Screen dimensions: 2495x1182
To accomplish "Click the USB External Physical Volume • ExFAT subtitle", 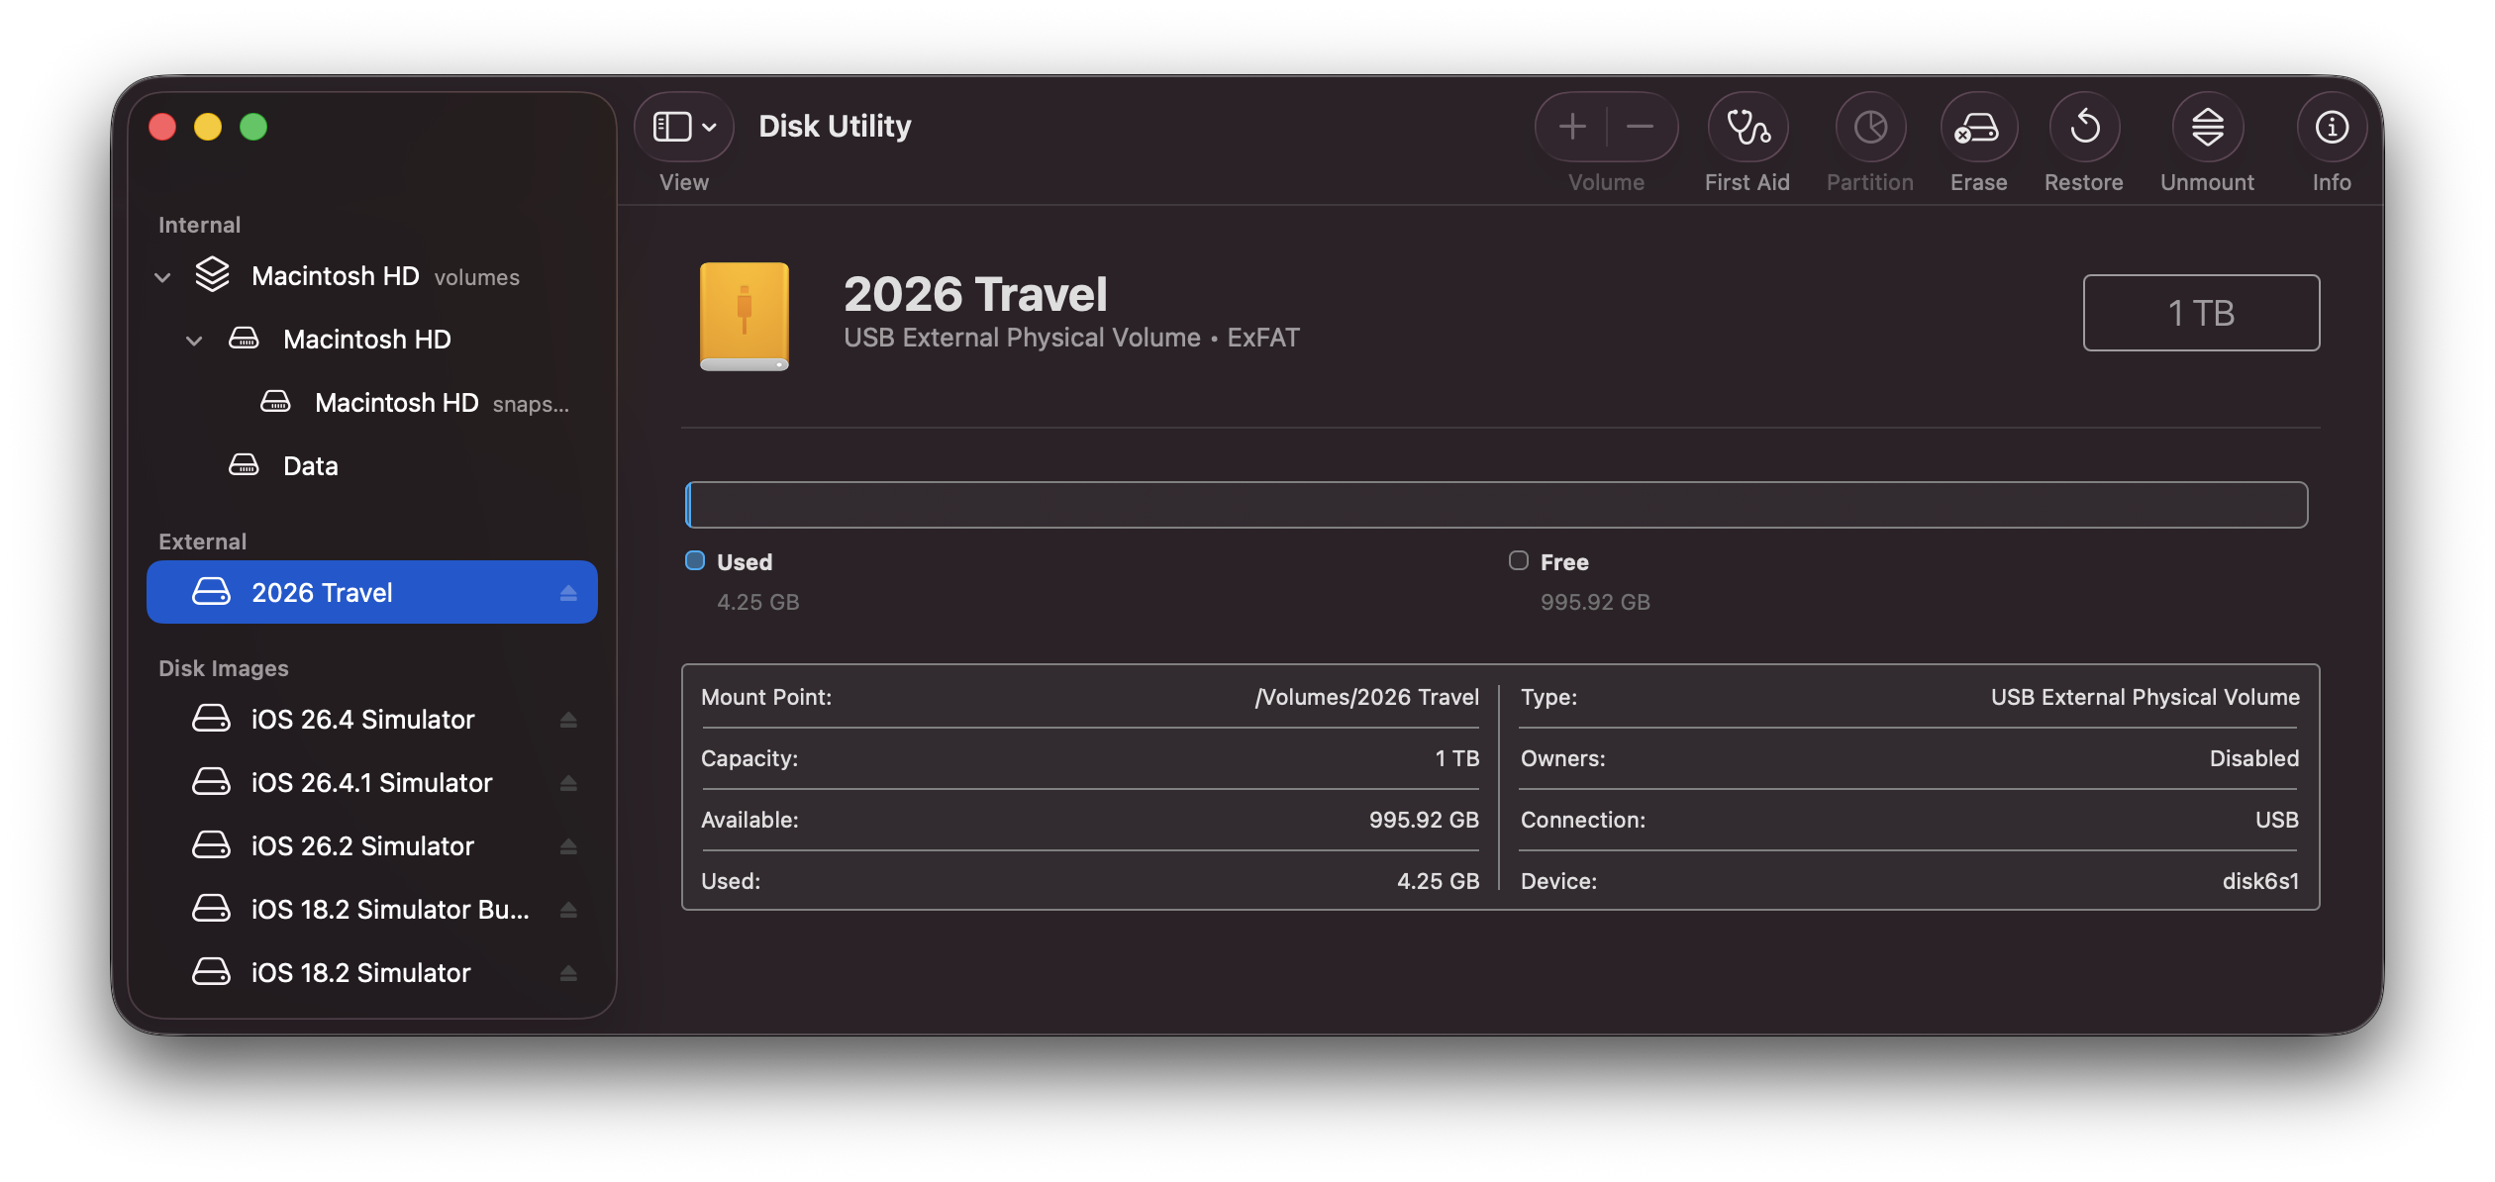I will (x=1071, y=338).
